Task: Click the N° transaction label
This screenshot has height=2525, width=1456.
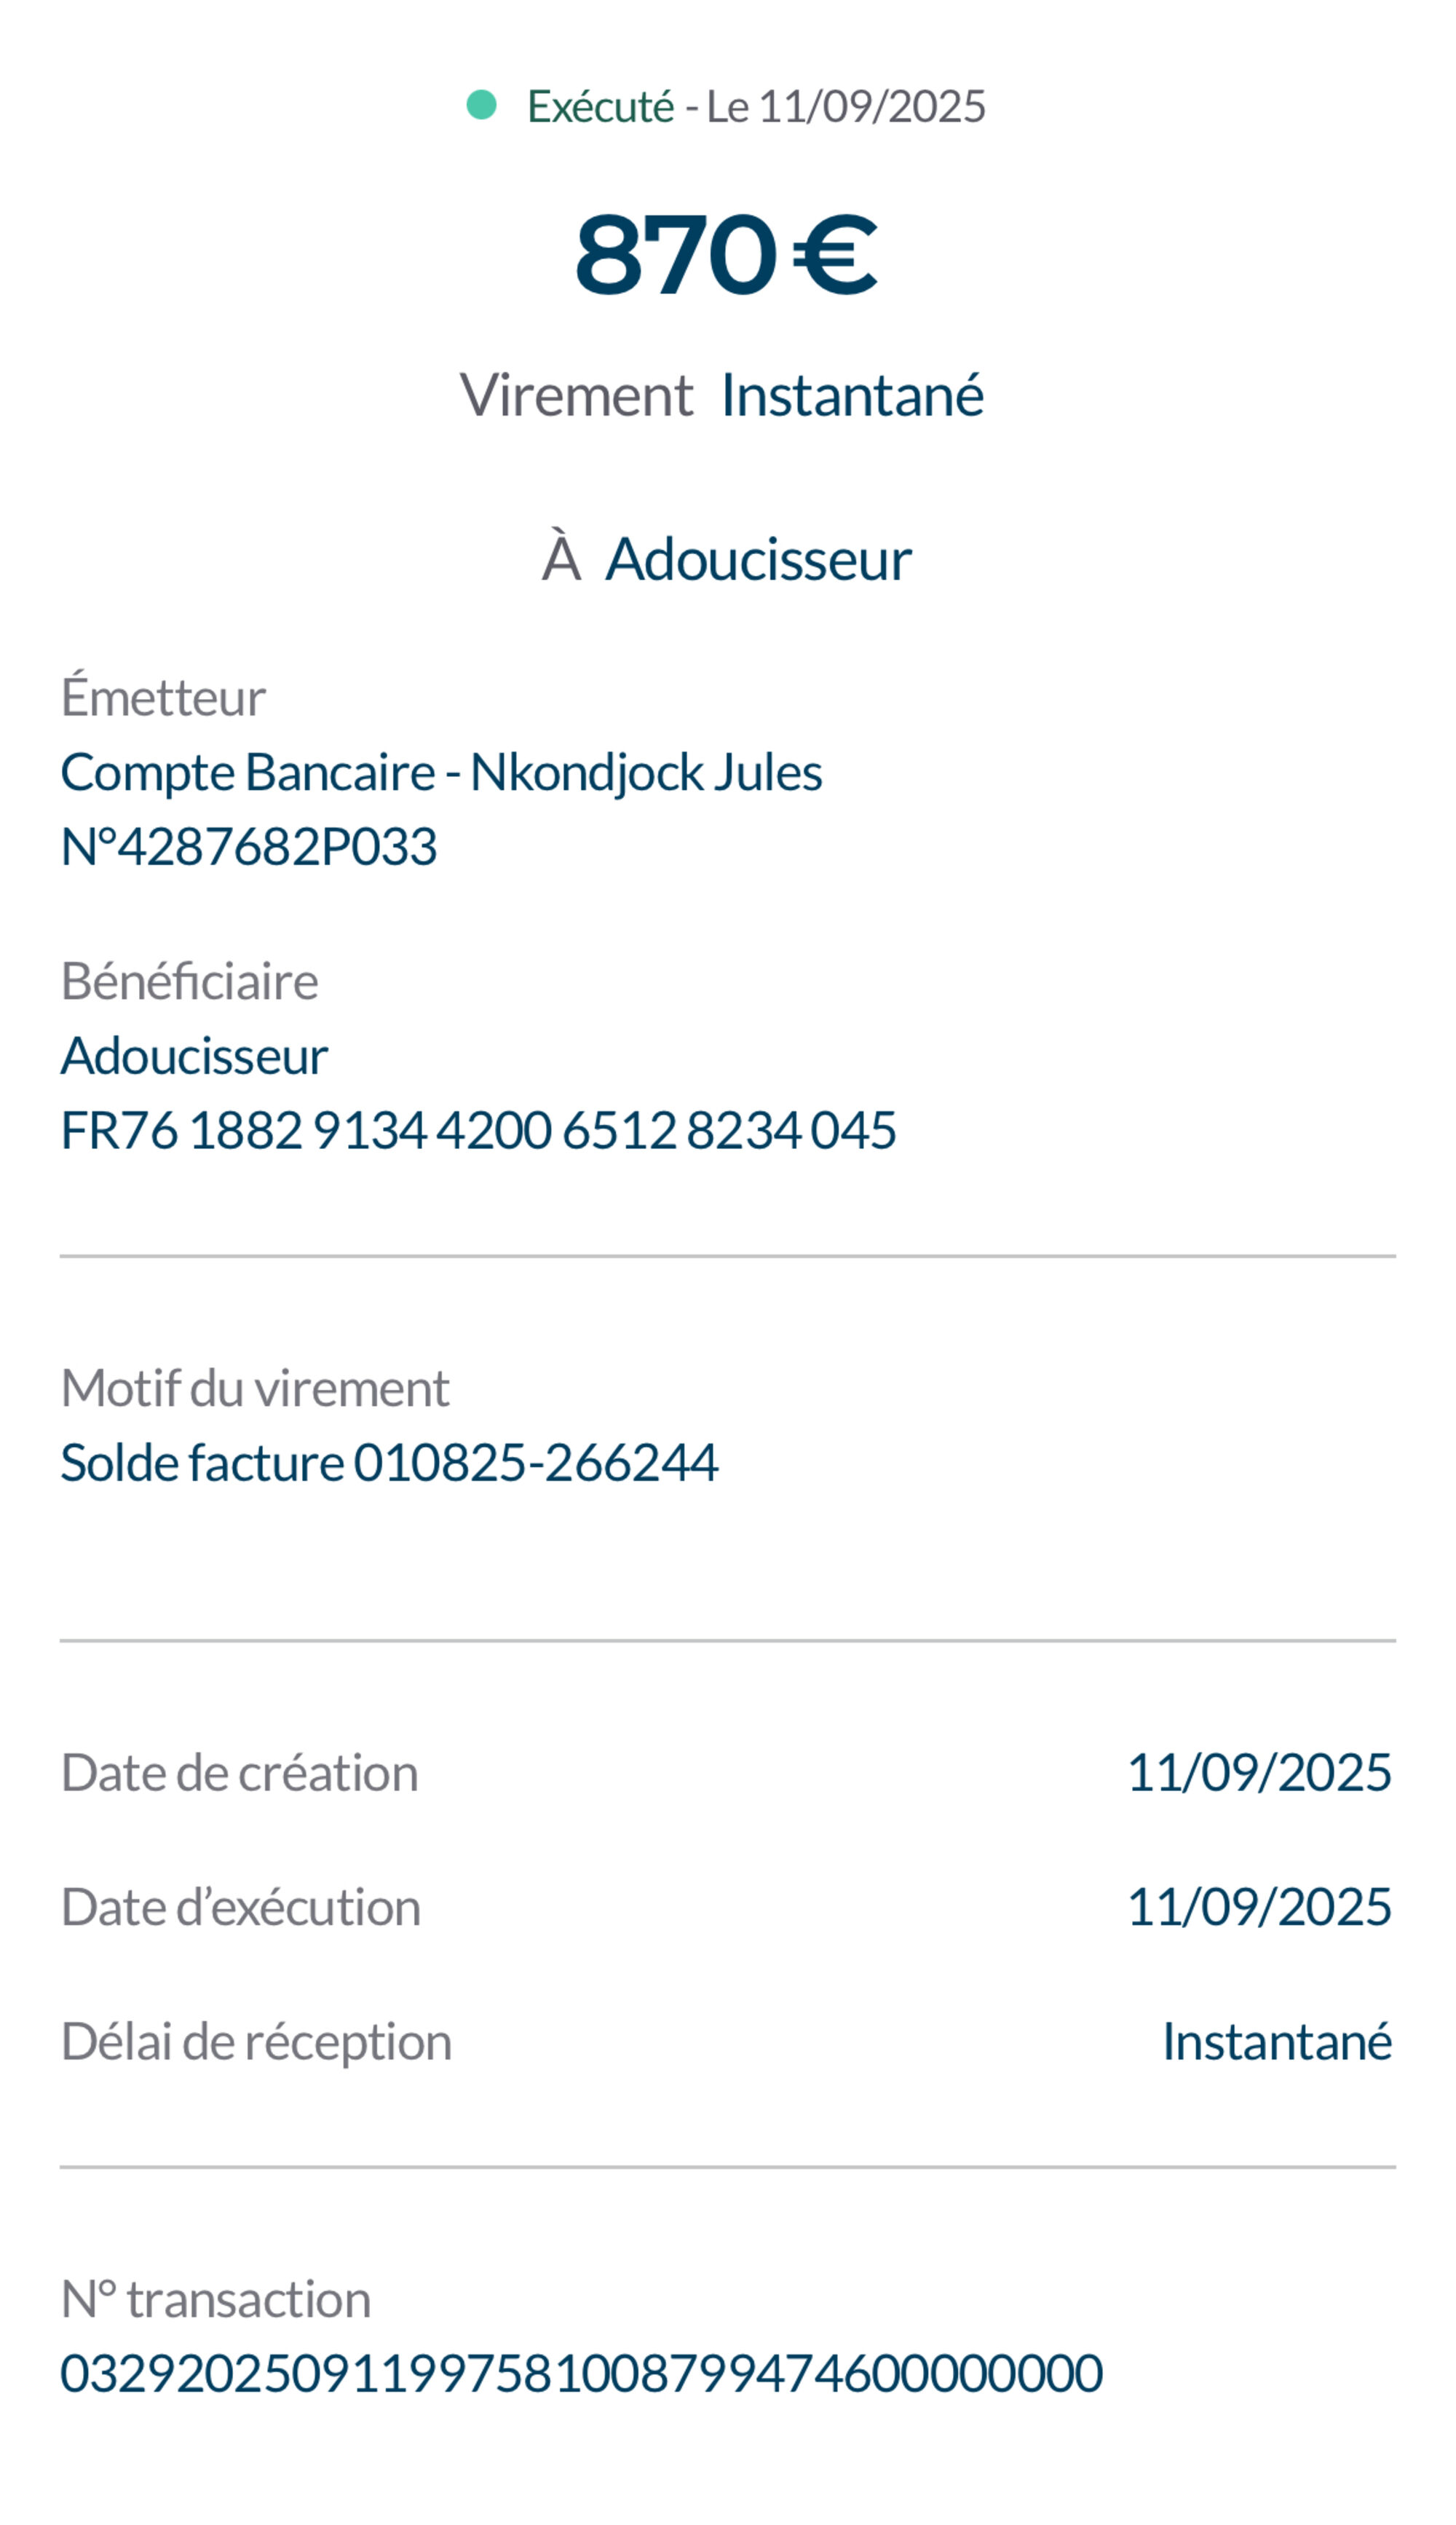Action: point(215,2299)
